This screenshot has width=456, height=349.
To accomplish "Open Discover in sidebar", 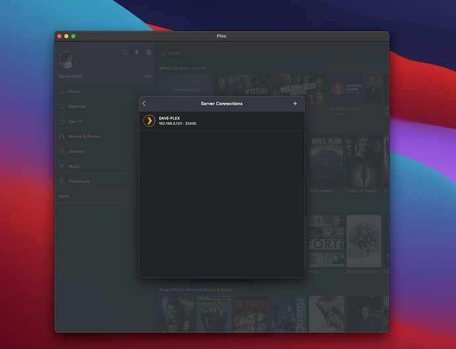I will tap(96, 151).
